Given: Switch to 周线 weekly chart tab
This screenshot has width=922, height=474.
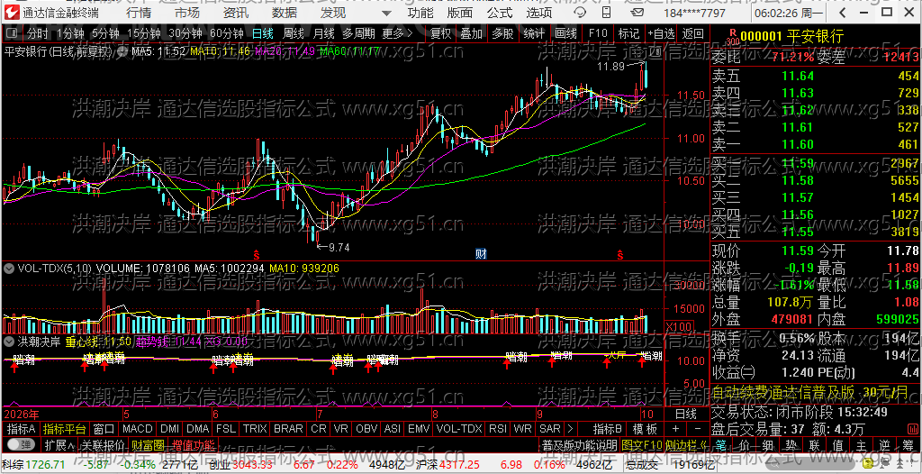Looking at the screenshot, I should pos(293,33).
